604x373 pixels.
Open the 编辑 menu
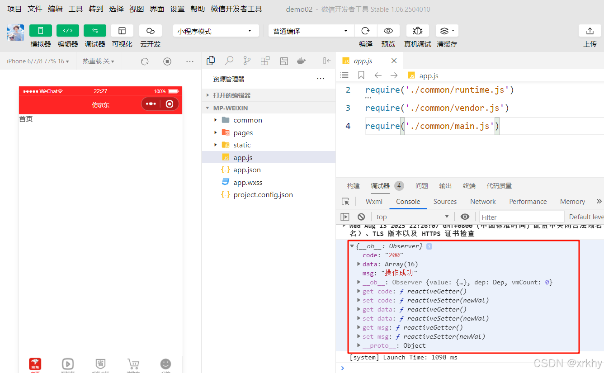(x=55, y=9)
